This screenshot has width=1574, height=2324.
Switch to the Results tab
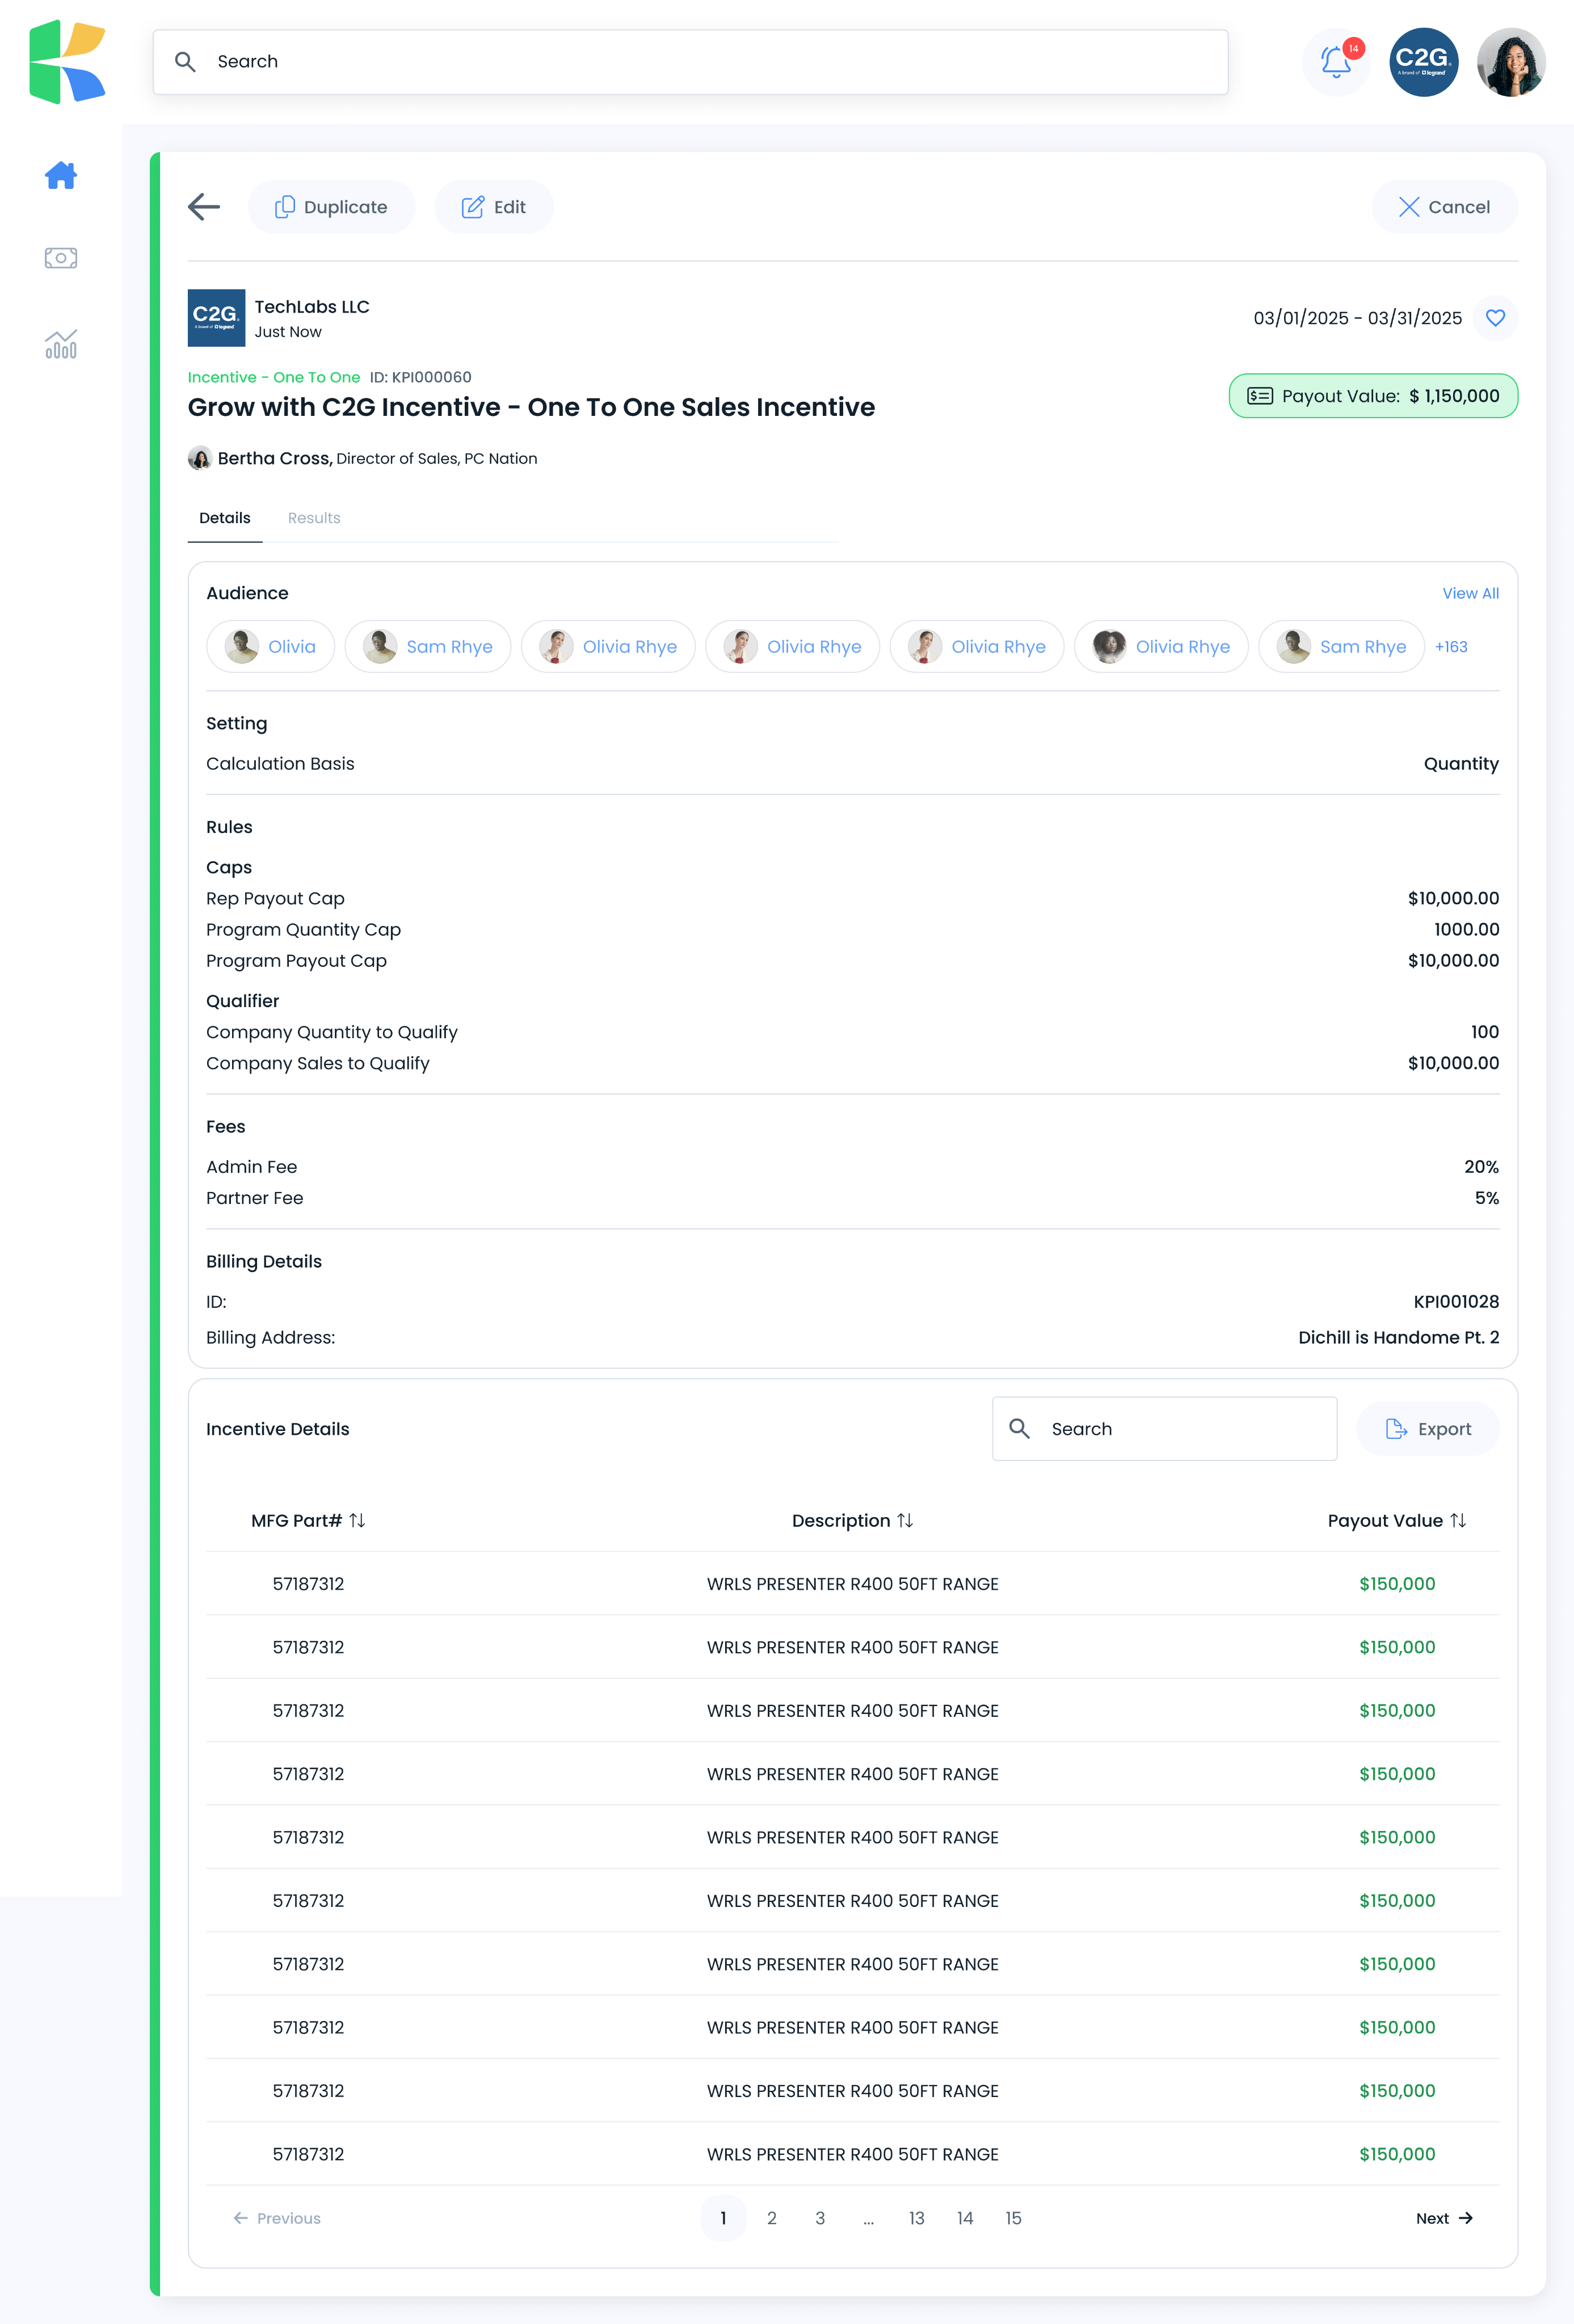click(x=314, y=518)
